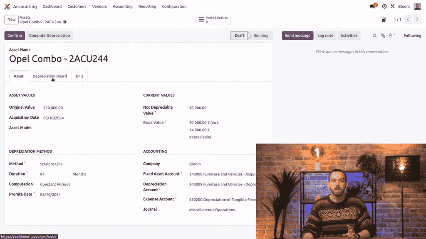Viewport: 426px width, 239px height.
Task: Open the Reporting menu
Action: 147,7
